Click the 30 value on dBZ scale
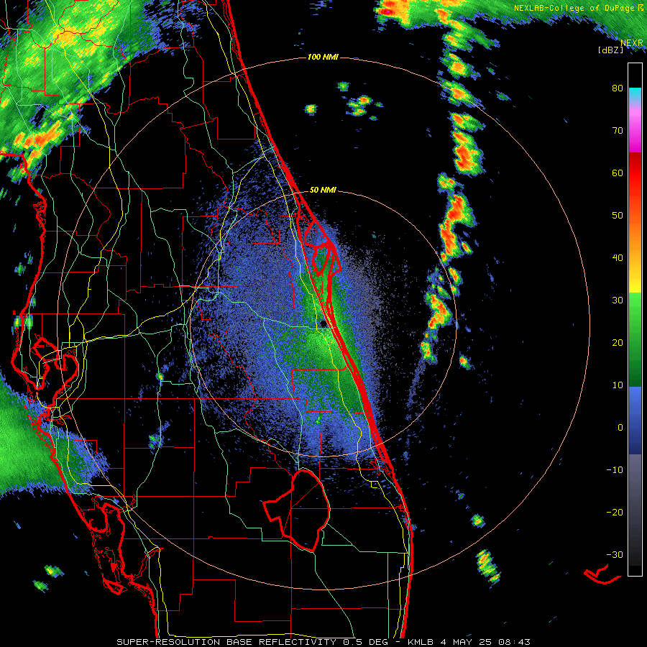This screenshot has height=647, width=647. click(x=618, y=300)
